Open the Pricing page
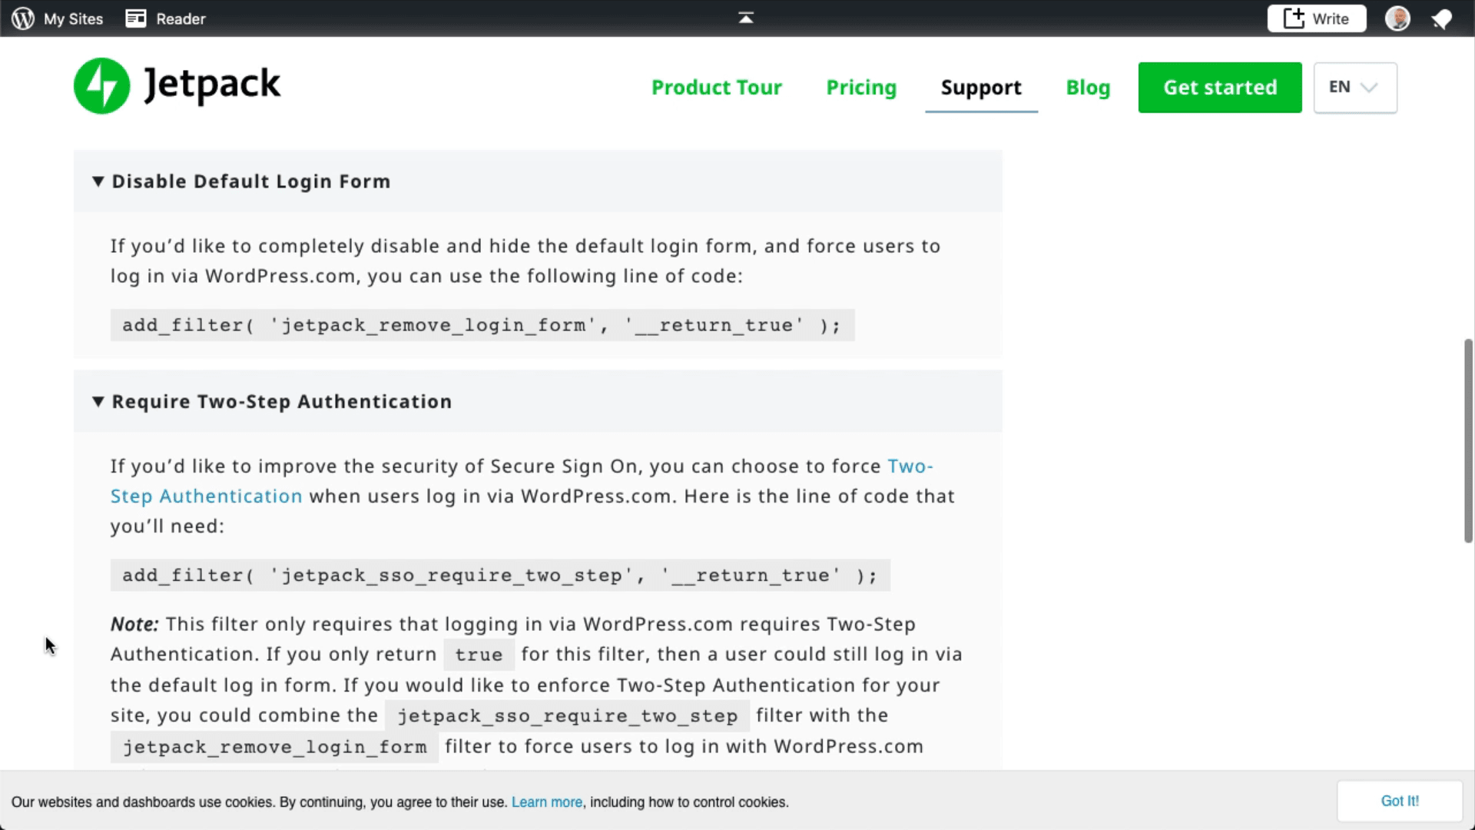The image size is (1475, 830). pos(861,88)
